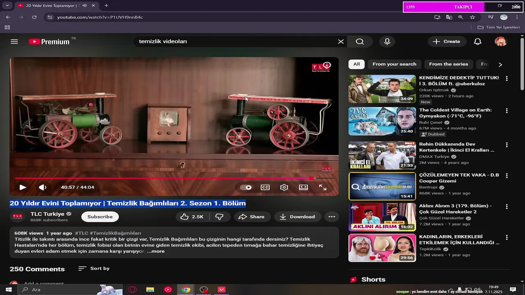The width and height of the screenshot is (525, 295).
Task: Open Rehin Dükkanında Dev Kertenkele thumbnail
Action: [x=382, y=156]
